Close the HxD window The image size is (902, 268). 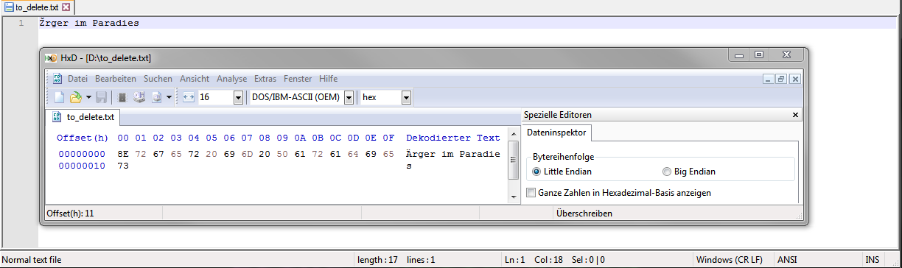pos(786,55)
